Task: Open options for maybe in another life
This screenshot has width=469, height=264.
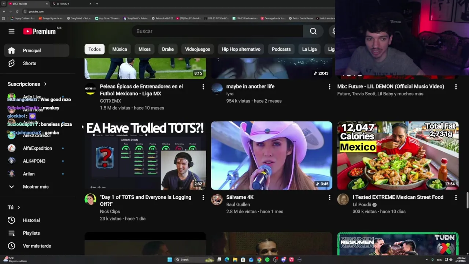Action: (x=329, y=87)
